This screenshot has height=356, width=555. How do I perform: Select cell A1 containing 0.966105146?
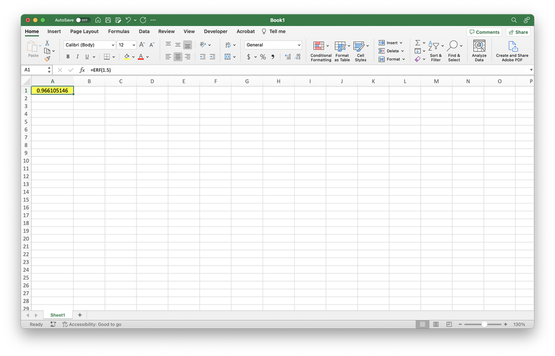click(52, 90)
